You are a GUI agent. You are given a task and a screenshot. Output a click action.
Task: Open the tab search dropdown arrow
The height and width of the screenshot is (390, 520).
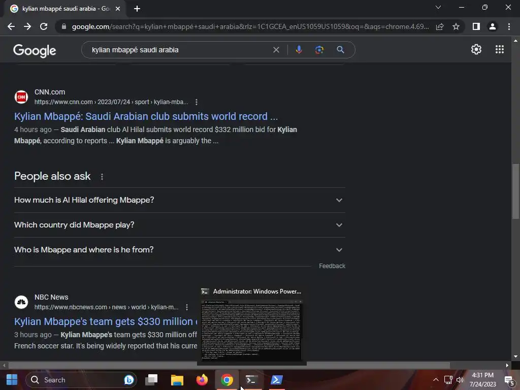tap(438, 7)
